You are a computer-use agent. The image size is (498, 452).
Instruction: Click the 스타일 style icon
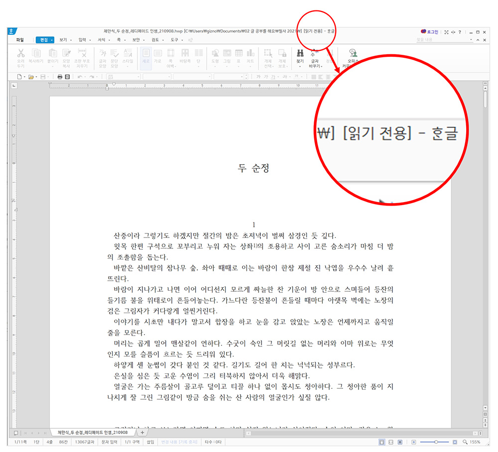pyautogui.click(x=127, y=53)
